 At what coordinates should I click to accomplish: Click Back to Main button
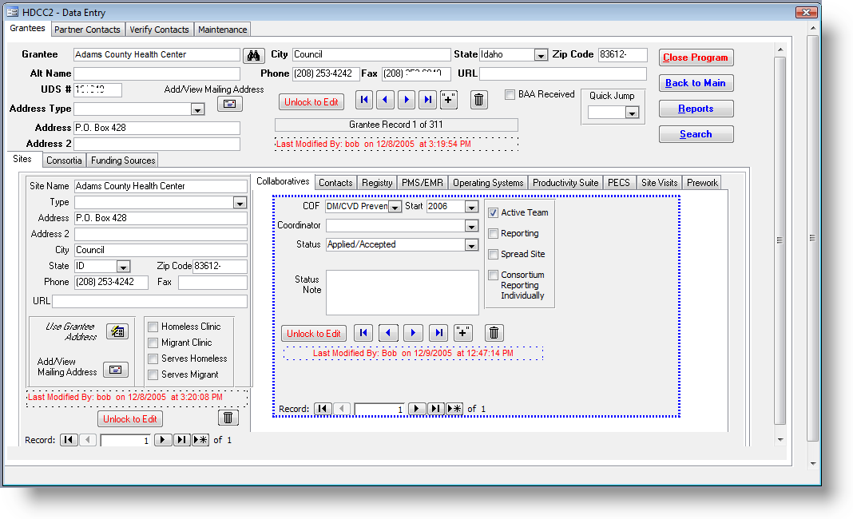(696, 83)
